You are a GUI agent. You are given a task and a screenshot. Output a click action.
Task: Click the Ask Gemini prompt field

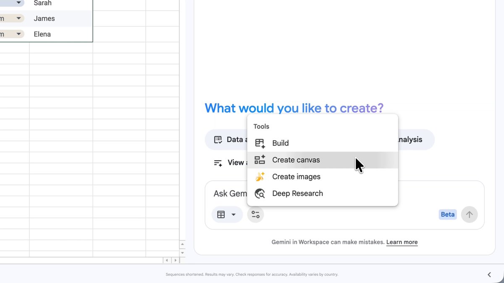229,193
